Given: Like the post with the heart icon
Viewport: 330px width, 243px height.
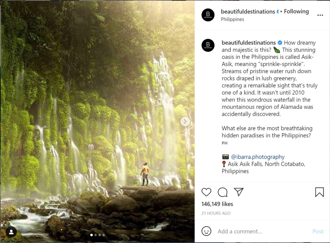Looking at the screenshot, I should [206, 192].
